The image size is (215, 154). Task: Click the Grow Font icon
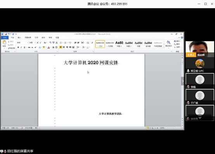[x=37, y=43]
